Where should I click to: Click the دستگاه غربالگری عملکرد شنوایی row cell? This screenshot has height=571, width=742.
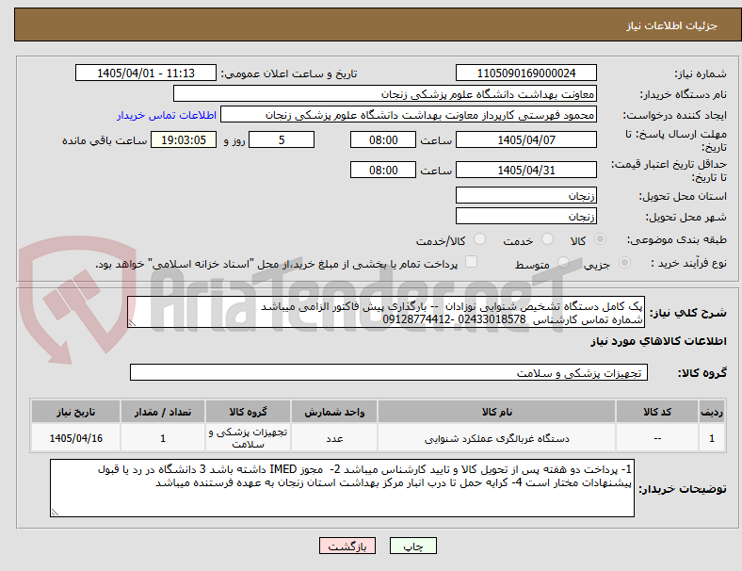click(x=496, y=438)
